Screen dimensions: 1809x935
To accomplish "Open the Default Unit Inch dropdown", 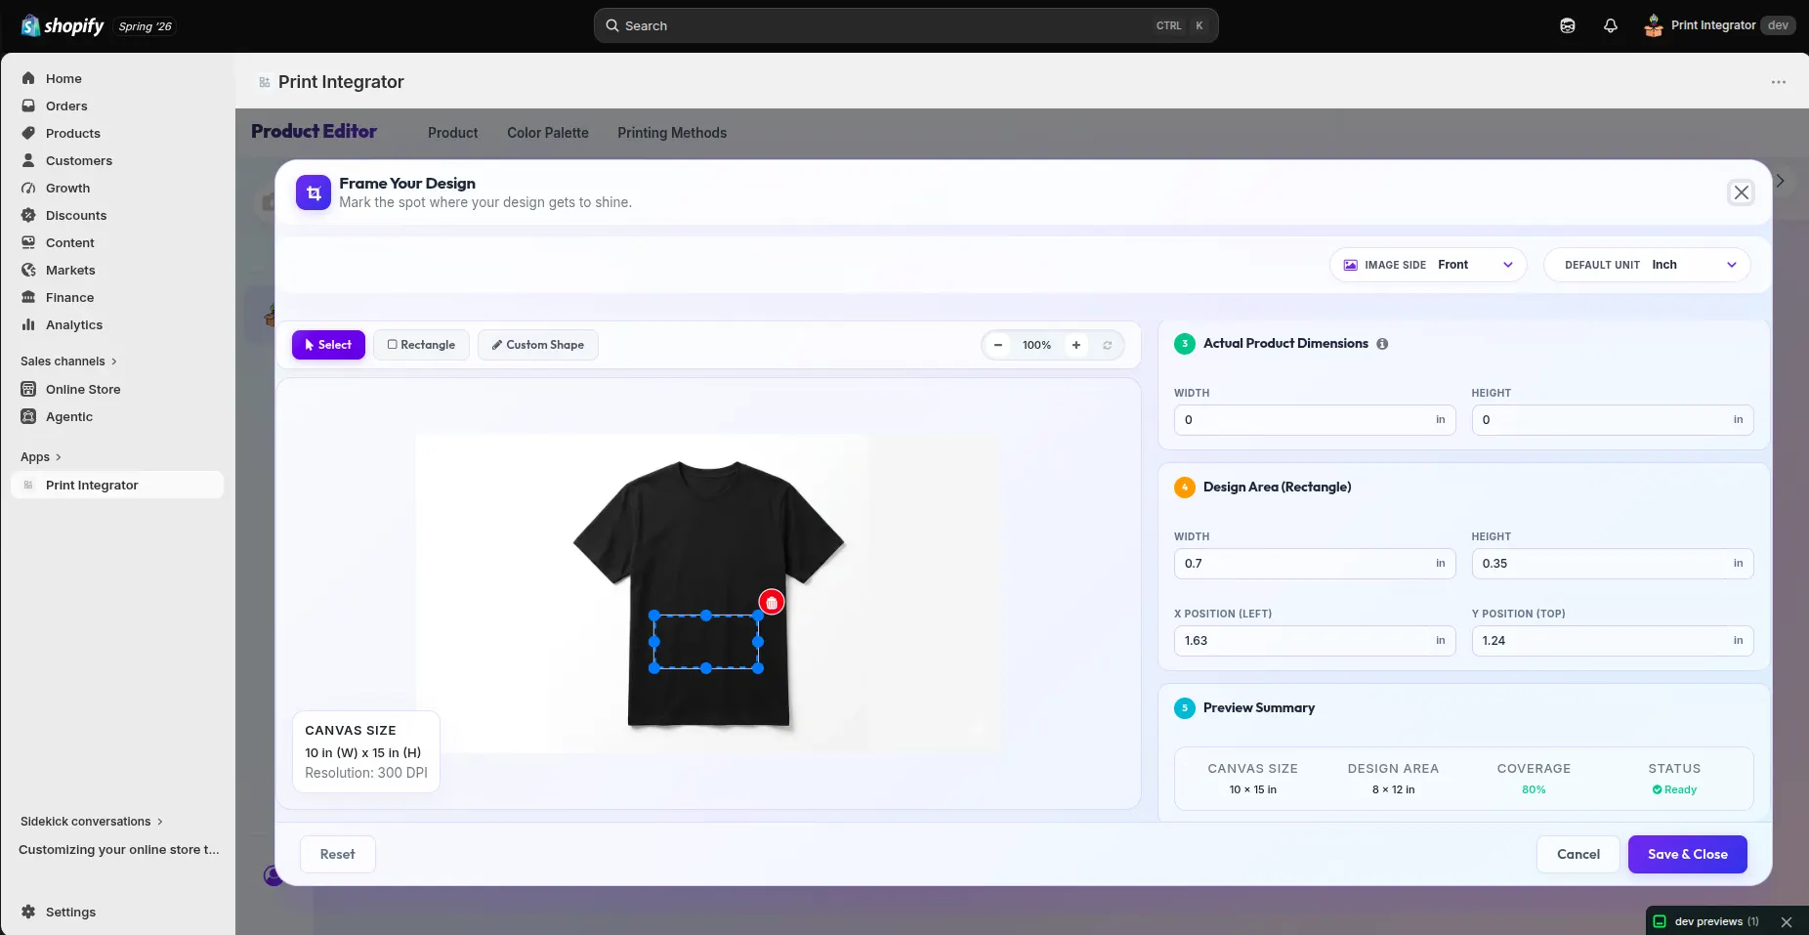I will (1647, 265).
